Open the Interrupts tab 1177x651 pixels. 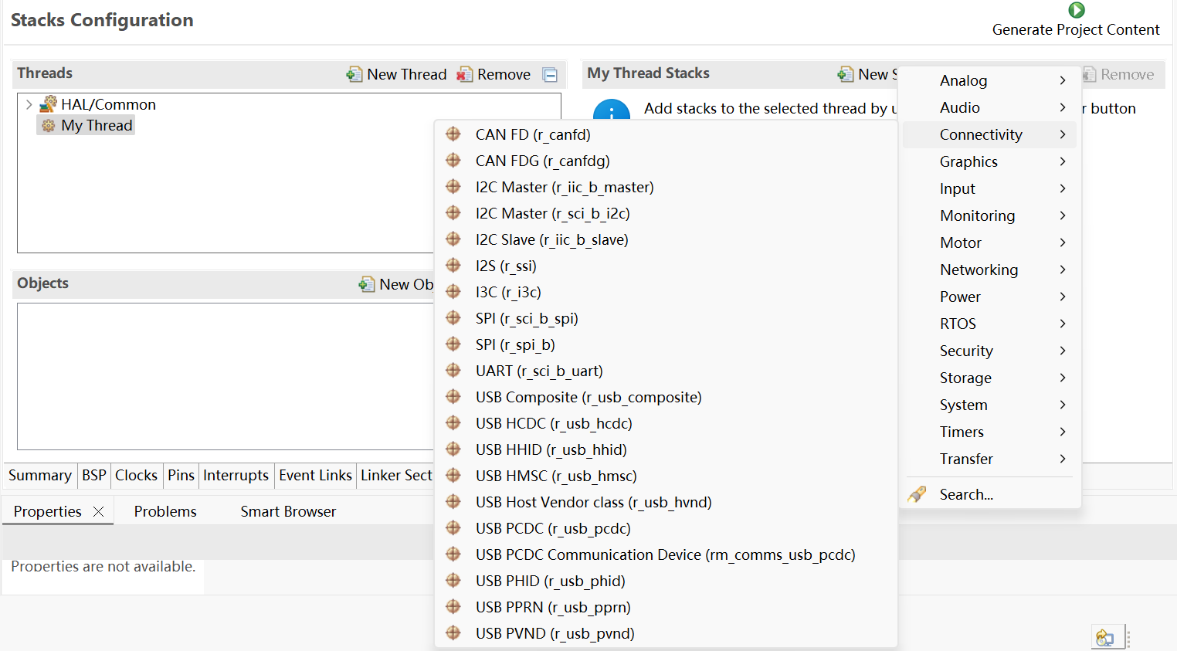(x=236, y=475)
